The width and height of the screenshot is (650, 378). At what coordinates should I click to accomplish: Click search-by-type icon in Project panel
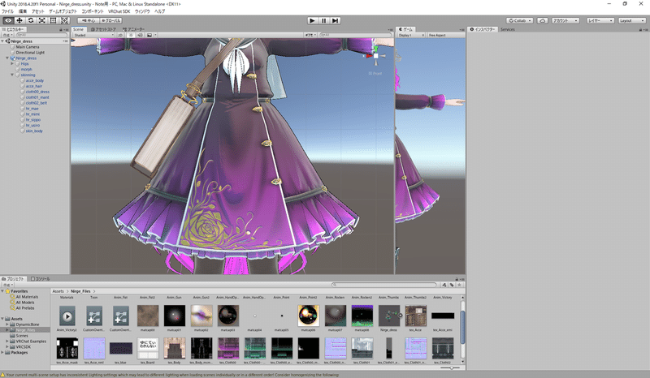tap(444, 285)
